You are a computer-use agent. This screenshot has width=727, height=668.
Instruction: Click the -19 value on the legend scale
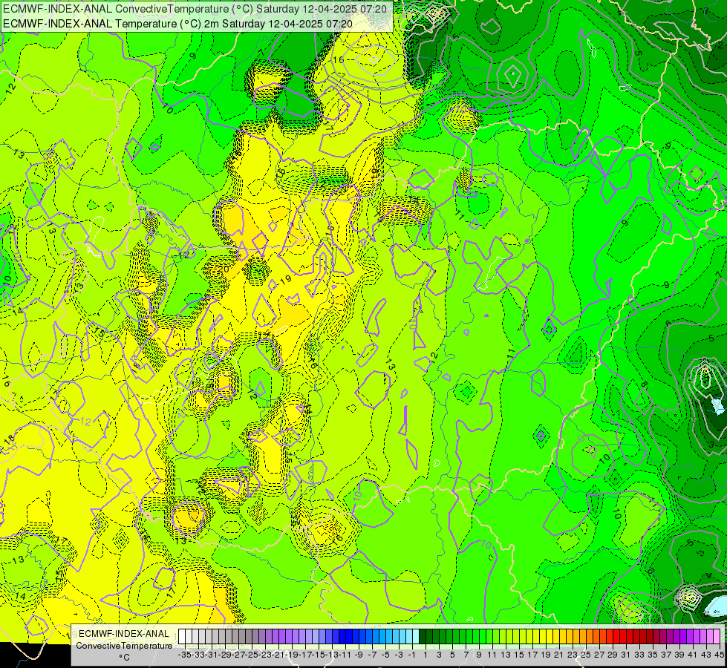[x=292, y=655]
